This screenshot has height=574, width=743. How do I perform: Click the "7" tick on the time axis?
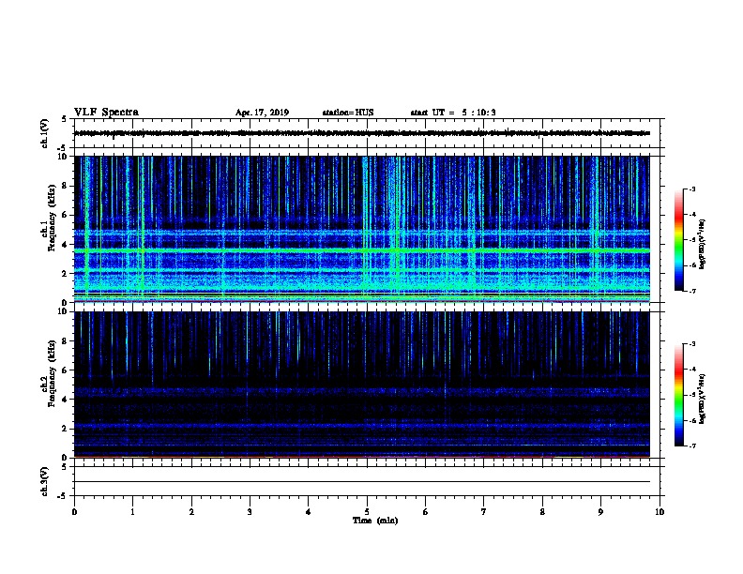tap(484, 512)
